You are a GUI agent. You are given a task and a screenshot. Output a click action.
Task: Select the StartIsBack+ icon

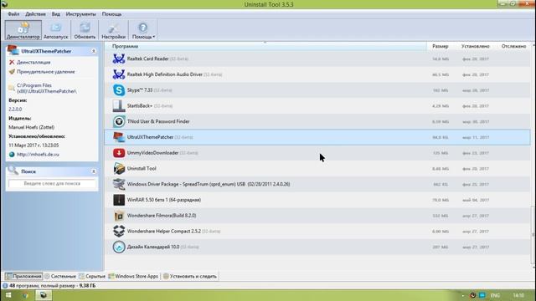(x=119, y=106)
